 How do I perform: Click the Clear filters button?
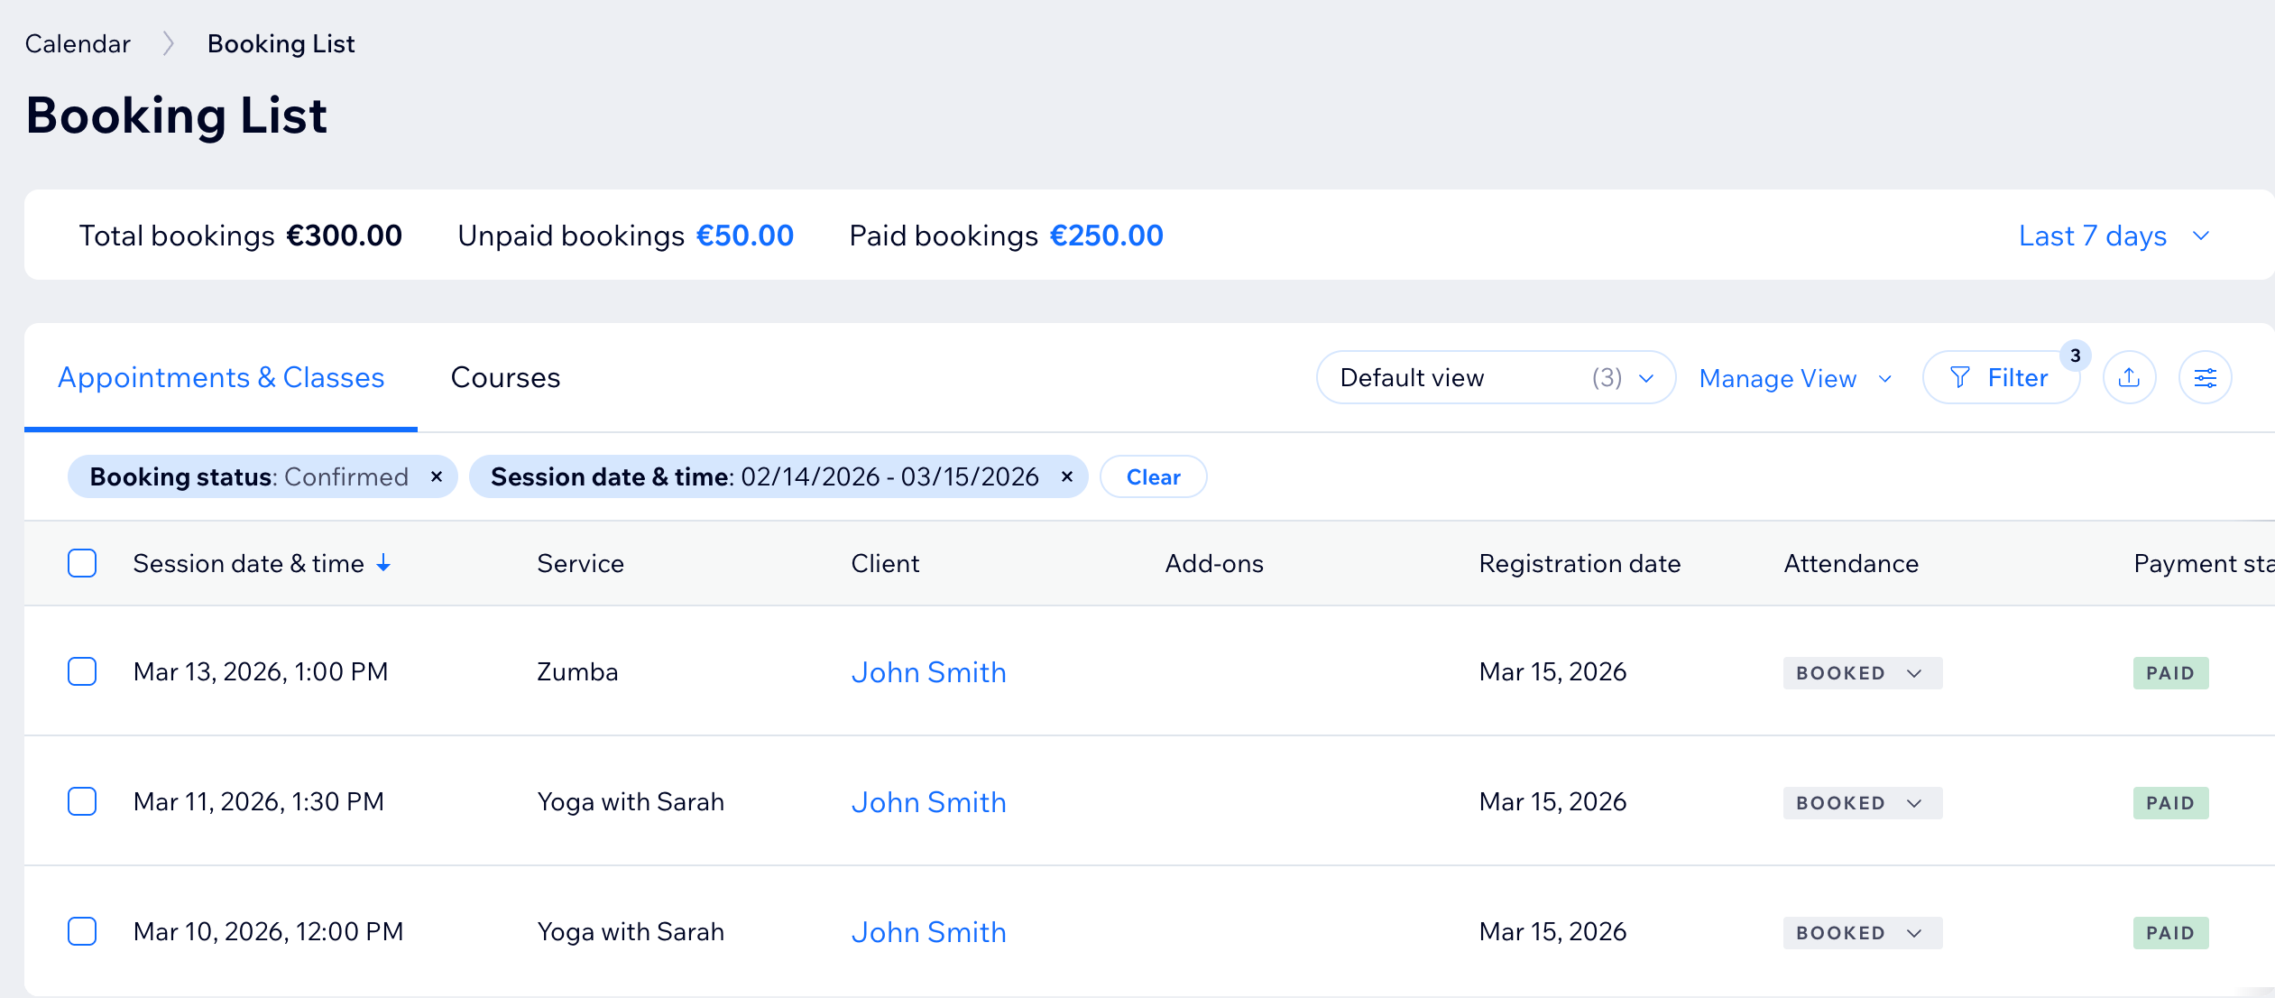click(1153, 476)
